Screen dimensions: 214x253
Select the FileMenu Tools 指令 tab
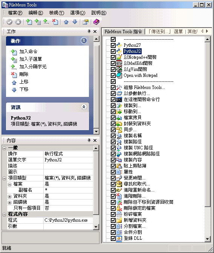[x=123, y=31]
